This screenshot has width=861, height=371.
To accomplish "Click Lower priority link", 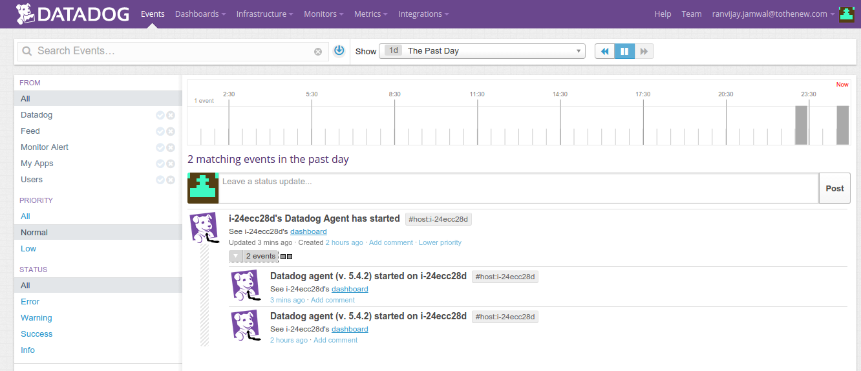I will [x=440, y=242].
